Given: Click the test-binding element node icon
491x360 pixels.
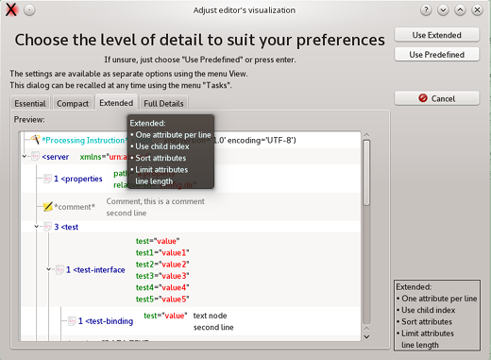Looking at the screenshot, I should 72,321.
